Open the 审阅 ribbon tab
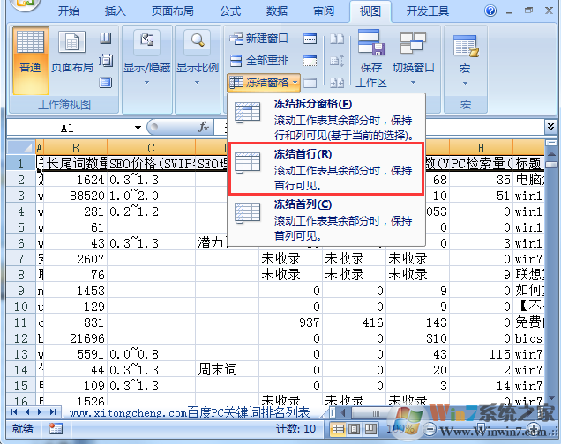This screenshot has height=444, width=561. tap(324, 11)
